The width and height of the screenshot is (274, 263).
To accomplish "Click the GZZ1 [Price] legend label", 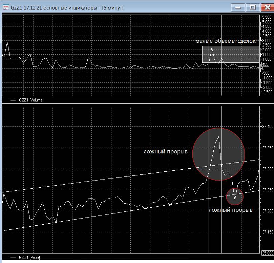I will pos(29,257).
